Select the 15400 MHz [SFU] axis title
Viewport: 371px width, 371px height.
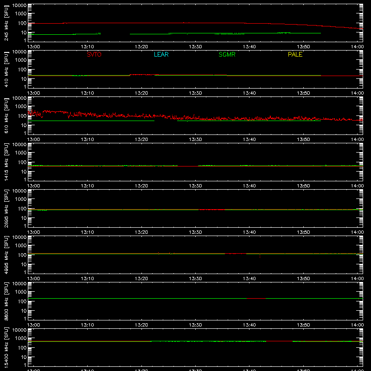pyautogui.click(x=6, y=347)
